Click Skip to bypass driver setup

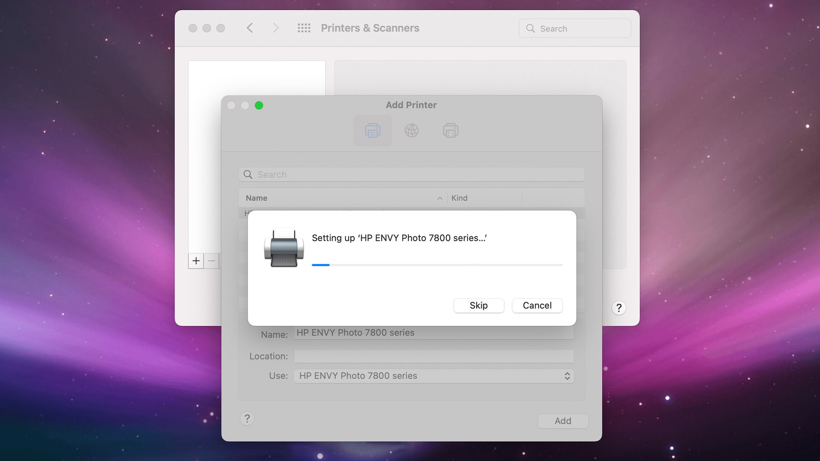(479, 305)
